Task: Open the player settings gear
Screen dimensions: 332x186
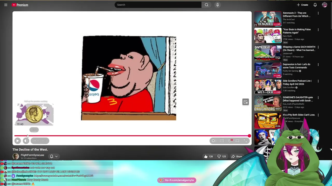Action: click(230, 141)
